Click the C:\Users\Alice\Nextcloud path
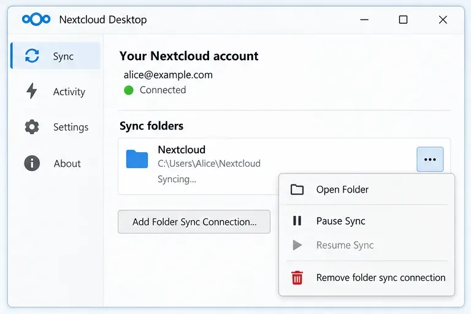The height and width of the screenshot is (314, 471). [209, 164]
